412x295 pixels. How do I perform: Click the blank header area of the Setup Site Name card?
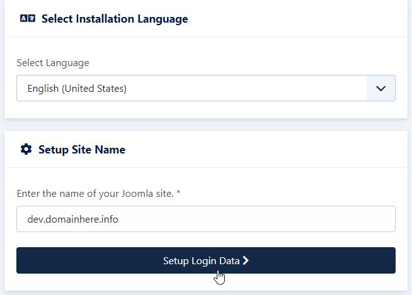(265, 149)
